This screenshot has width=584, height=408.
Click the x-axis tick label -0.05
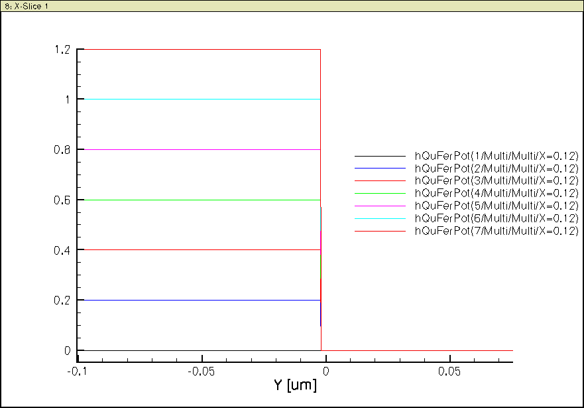pyautogui.click(x=201, y=372)
